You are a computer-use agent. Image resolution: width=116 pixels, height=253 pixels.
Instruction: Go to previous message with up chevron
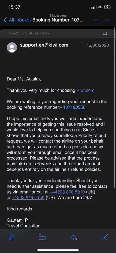[96, 20]
